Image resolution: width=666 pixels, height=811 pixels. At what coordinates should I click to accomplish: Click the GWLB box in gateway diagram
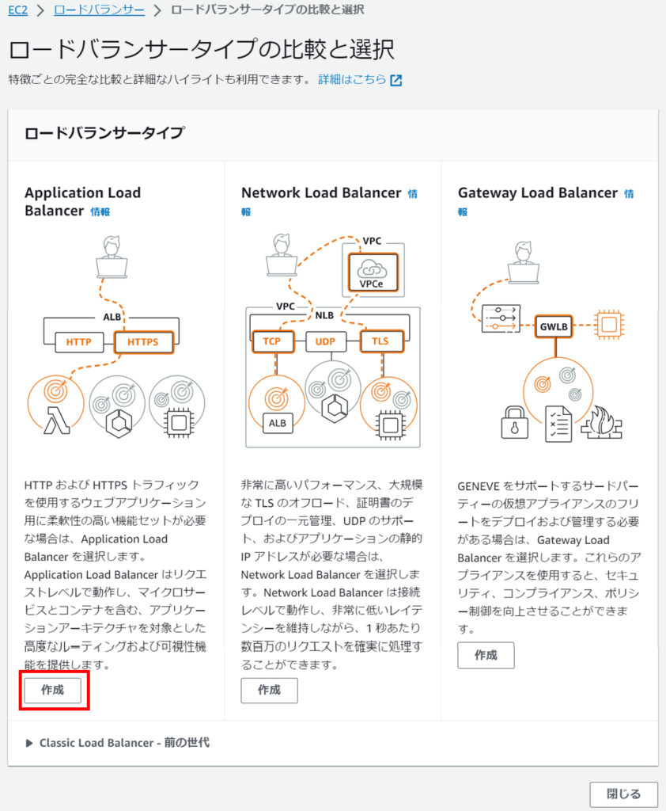[554, 326]
